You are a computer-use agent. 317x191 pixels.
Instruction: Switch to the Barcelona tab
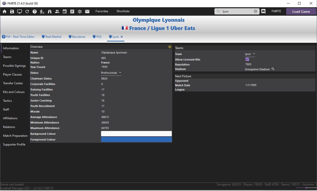[x=77, y=37]
